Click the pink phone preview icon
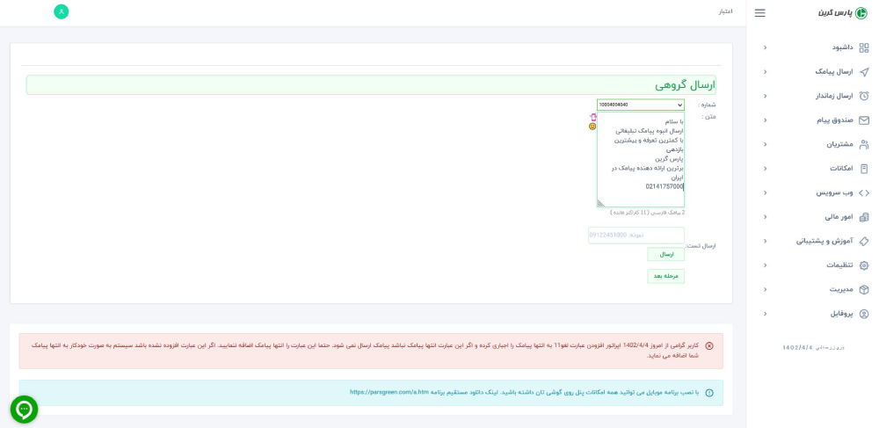 pyautogui.click(x=592, y=117)
